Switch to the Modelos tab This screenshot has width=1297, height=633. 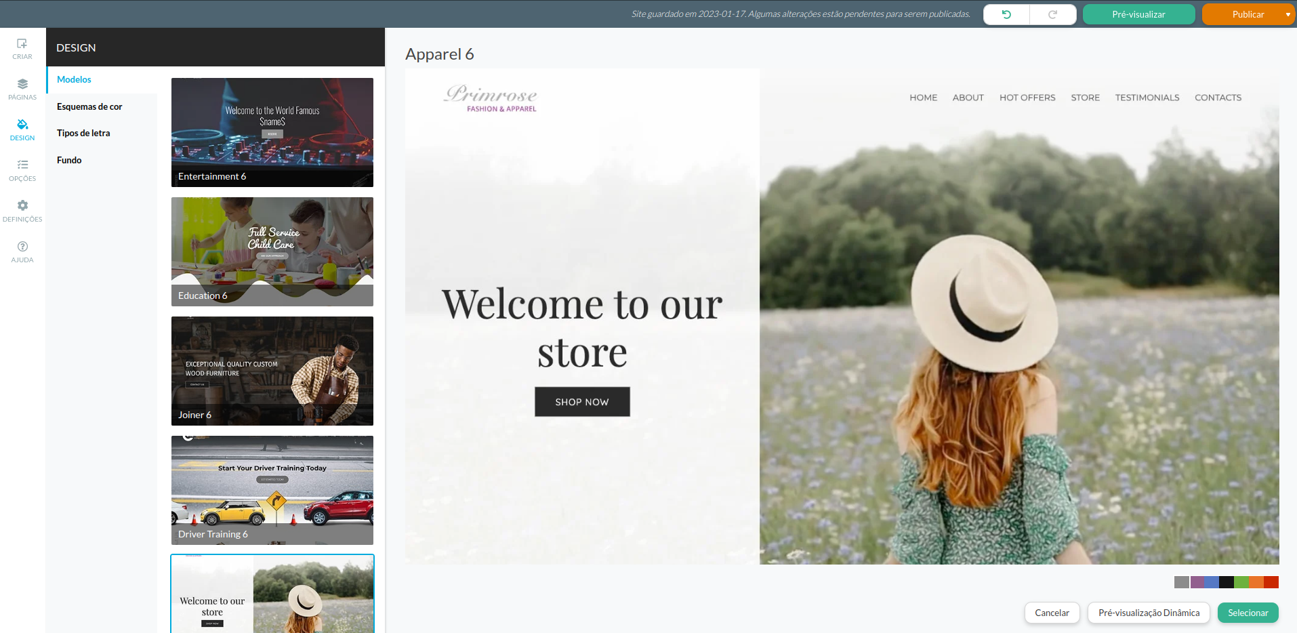[x=74, y=79]
